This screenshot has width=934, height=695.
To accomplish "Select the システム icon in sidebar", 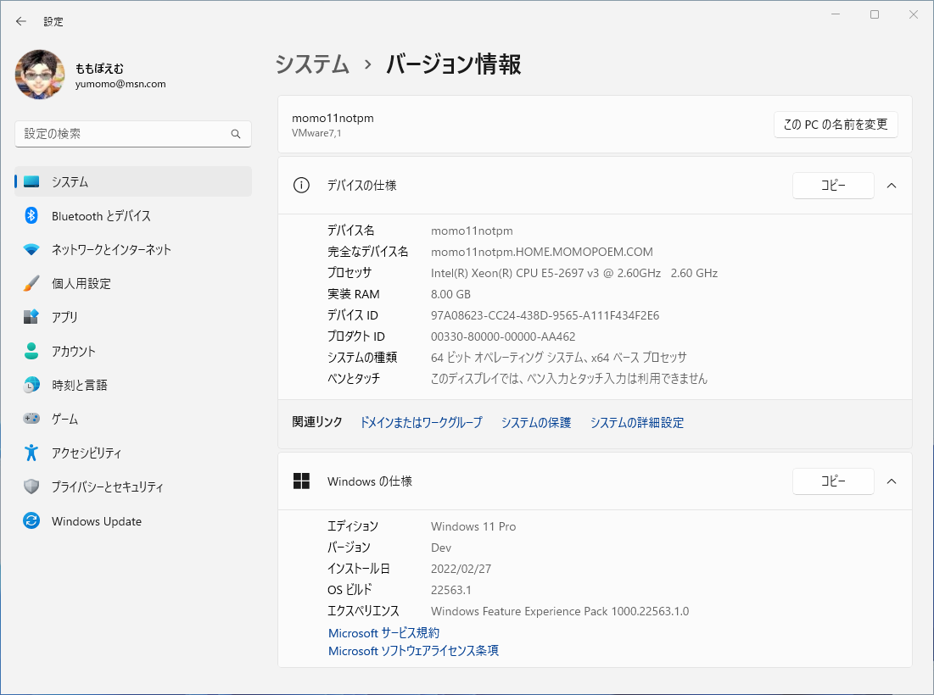I will pos(31,182).
